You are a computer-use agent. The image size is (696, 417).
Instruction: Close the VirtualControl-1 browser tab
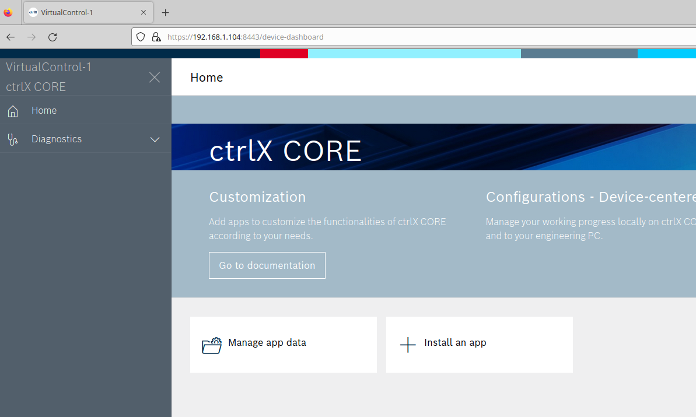tap(144, 12)
